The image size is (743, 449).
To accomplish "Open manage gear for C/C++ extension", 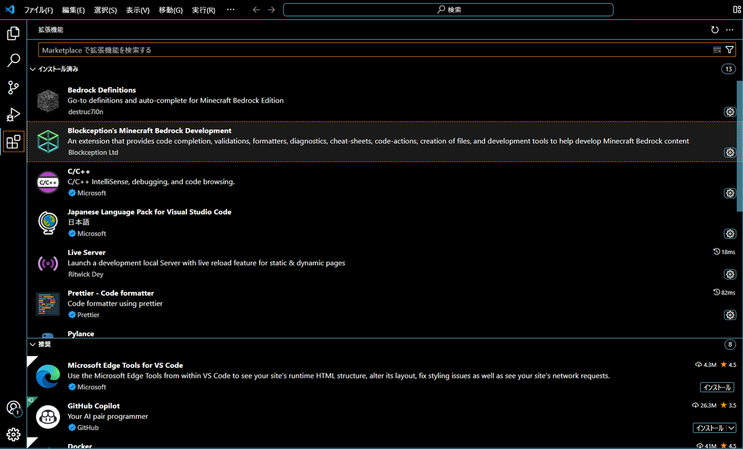I will point(729,193).
